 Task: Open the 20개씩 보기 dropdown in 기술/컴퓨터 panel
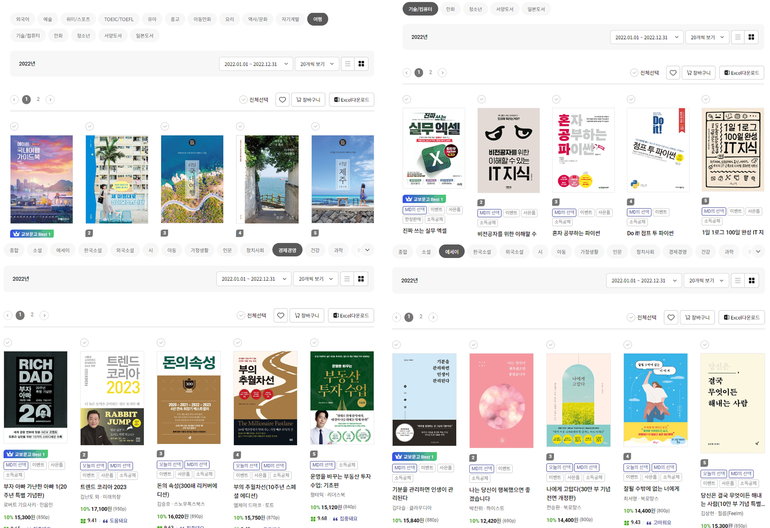(x=707, y=37)
